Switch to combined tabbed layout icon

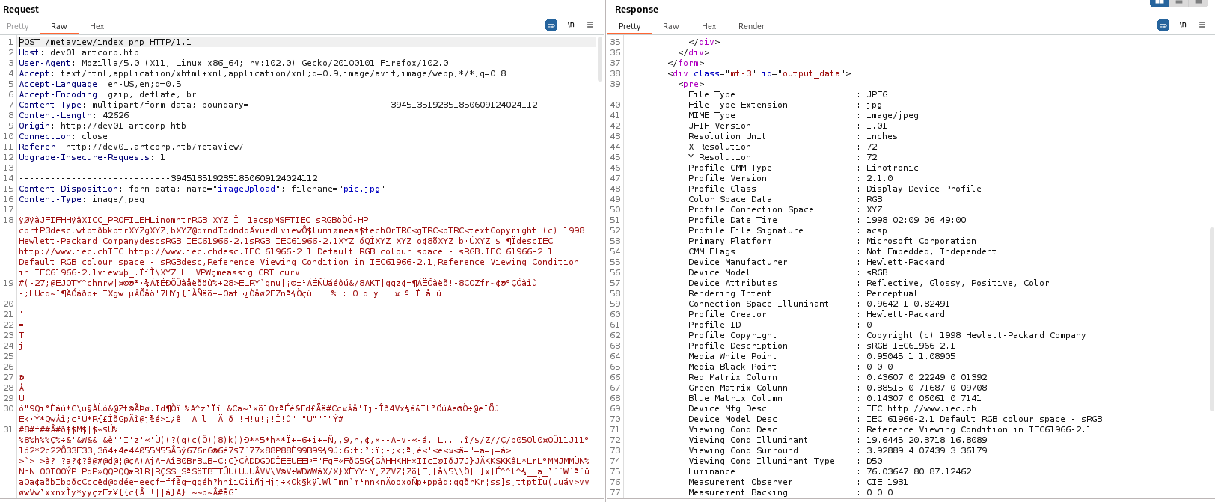pyautogui.click(x=1199, y=2)
